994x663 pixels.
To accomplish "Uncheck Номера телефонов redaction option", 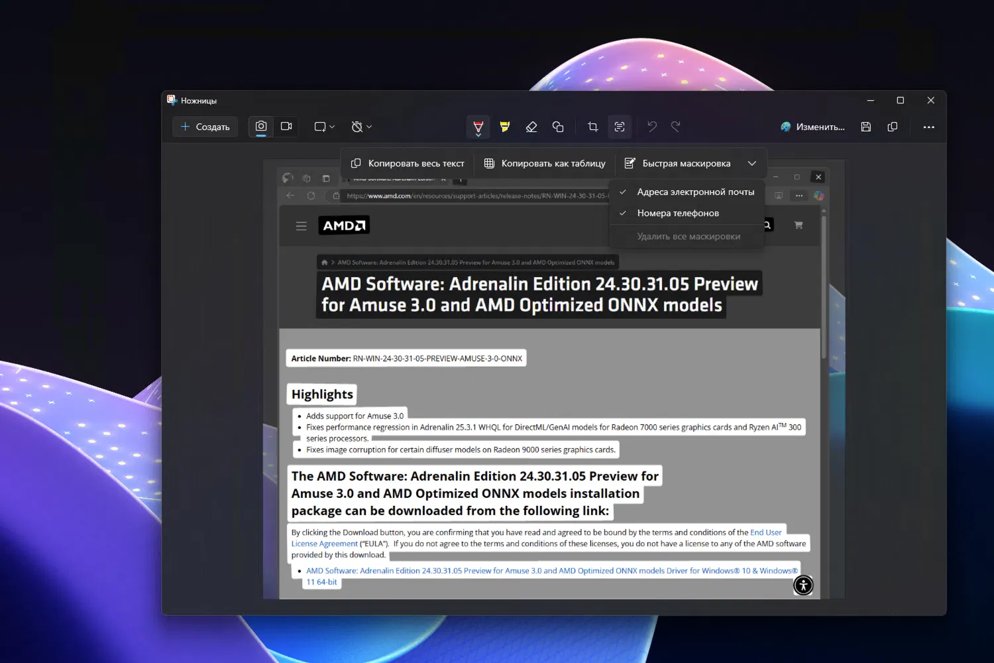I will click(x=687, y=213).
